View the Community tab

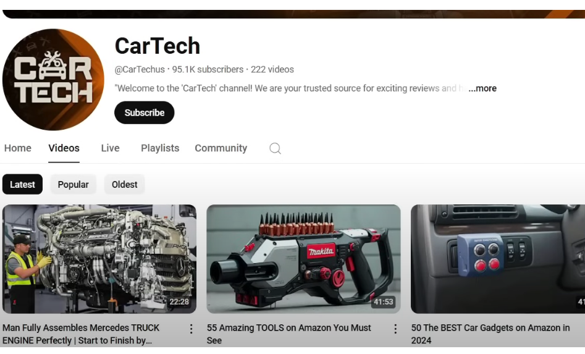(x=221, y=148)
